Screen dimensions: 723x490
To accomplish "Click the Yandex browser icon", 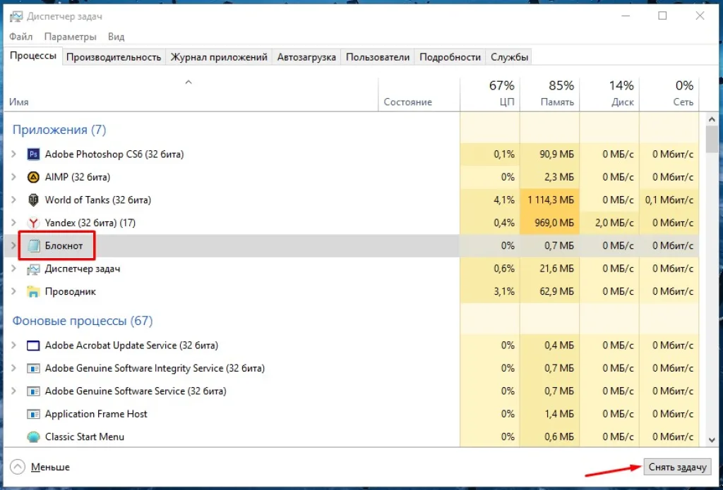I will [33, 223].
